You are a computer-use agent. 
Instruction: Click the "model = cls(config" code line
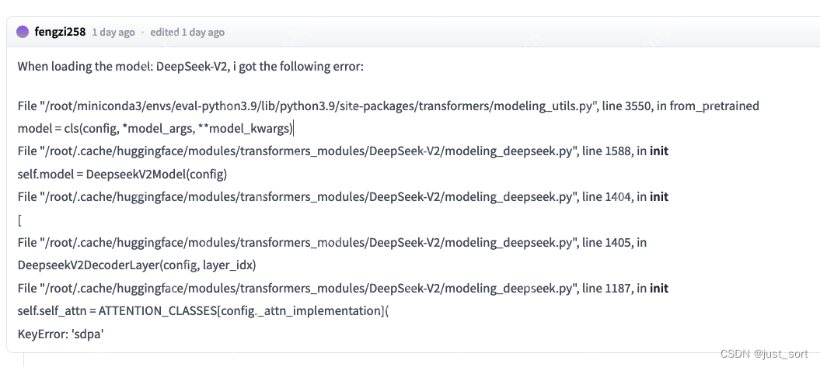point(155,128)
